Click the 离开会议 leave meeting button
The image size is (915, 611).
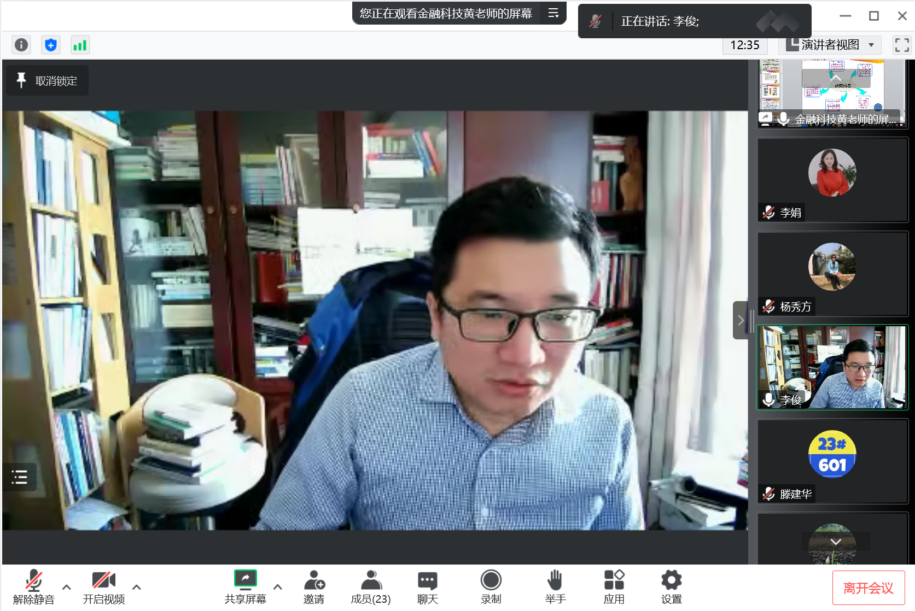[x=868, y=588]
